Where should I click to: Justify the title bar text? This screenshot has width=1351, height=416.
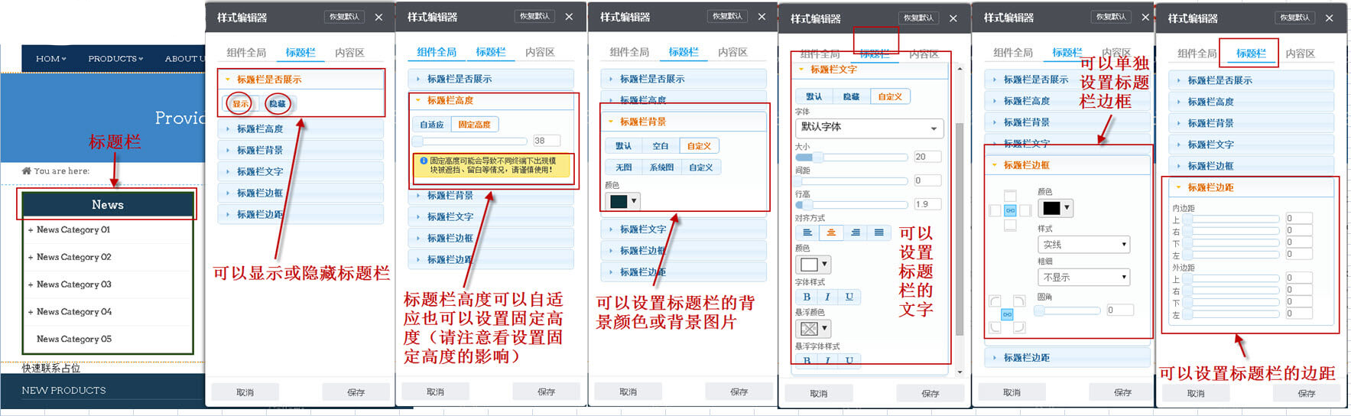(878, 232)
